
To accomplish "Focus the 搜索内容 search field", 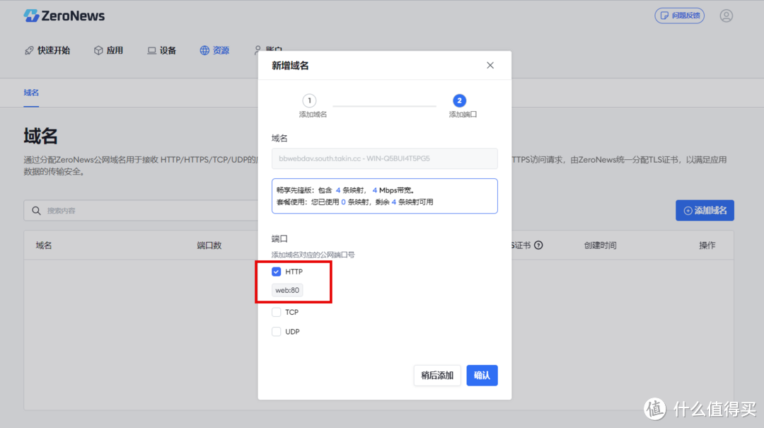I will pos(141,211).
